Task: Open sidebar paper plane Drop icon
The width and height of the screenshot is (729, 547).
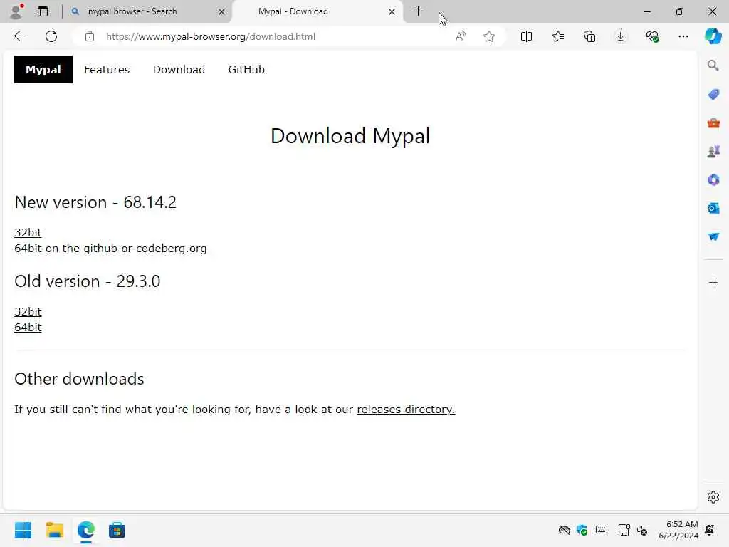Action: (x=713, y=236)
